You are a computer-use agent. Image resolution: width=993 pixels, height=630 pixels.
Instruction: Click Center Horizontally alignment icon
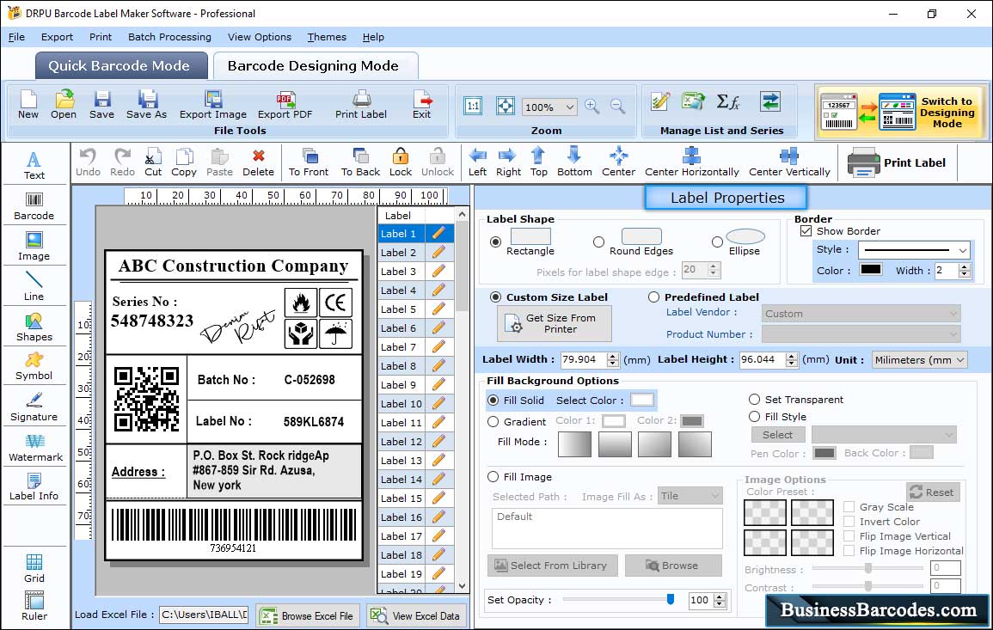pos(691,162)
